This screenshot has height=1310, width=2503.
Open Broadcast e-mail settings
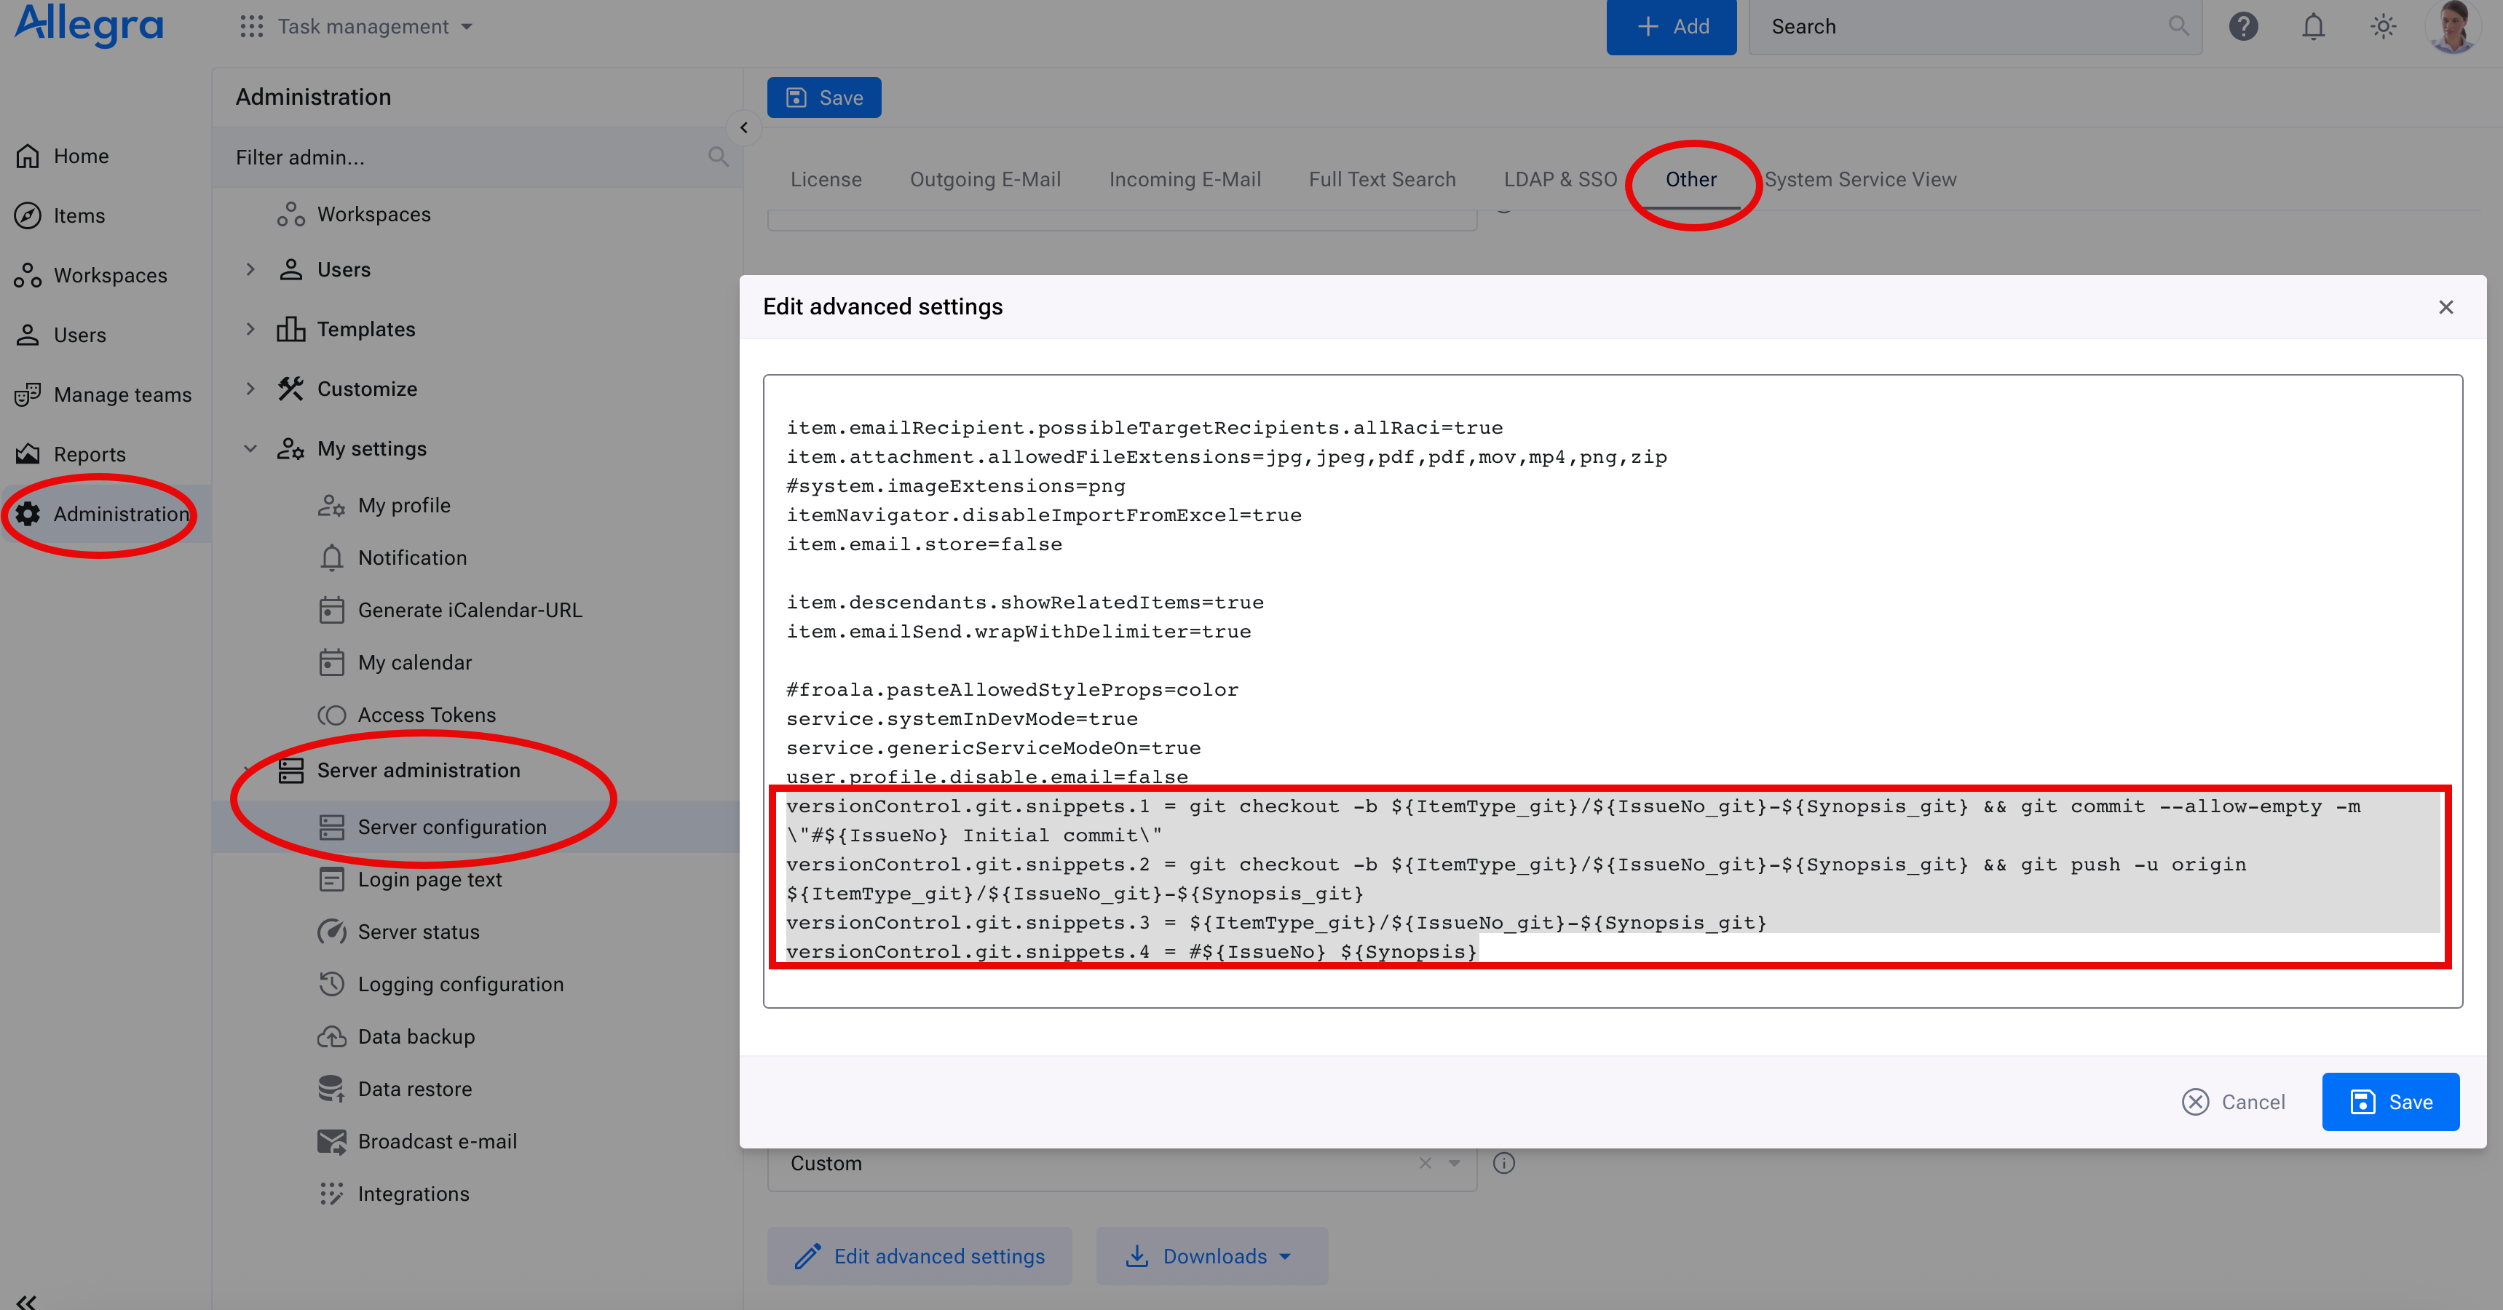(x=438, y=1141)
